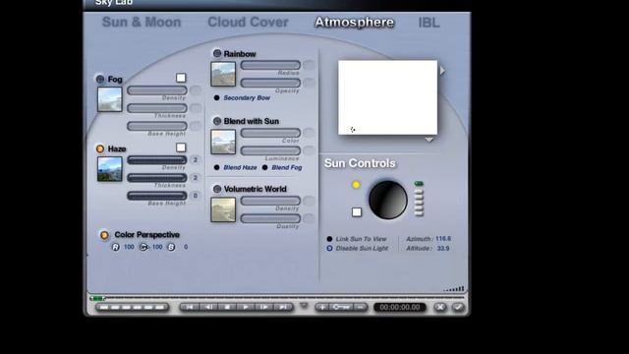Viewport: 629px width, 354px height.
Task: Click the Fog Density slider
Action: 157,90
